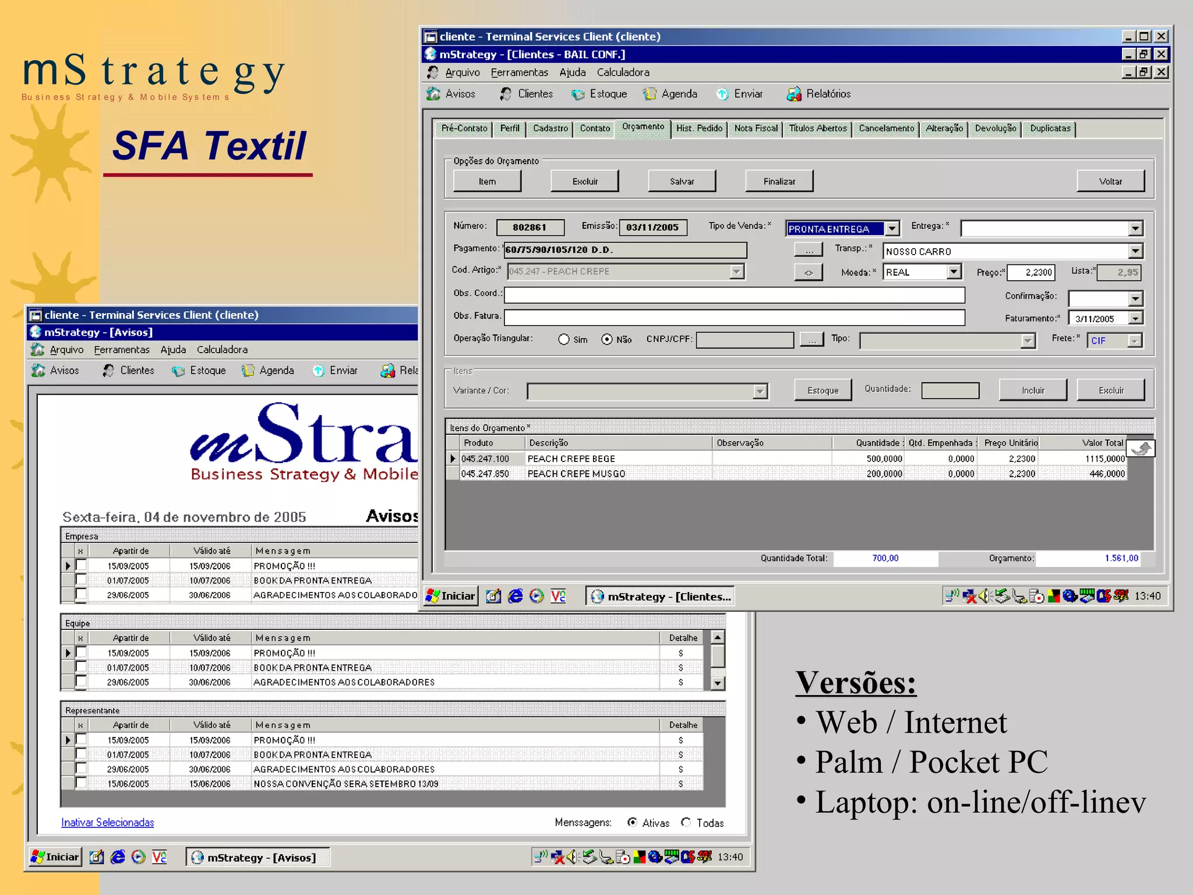Select the Ativas messages radio button
This screenshot has height=895, width=1193.
click(632, 822)
